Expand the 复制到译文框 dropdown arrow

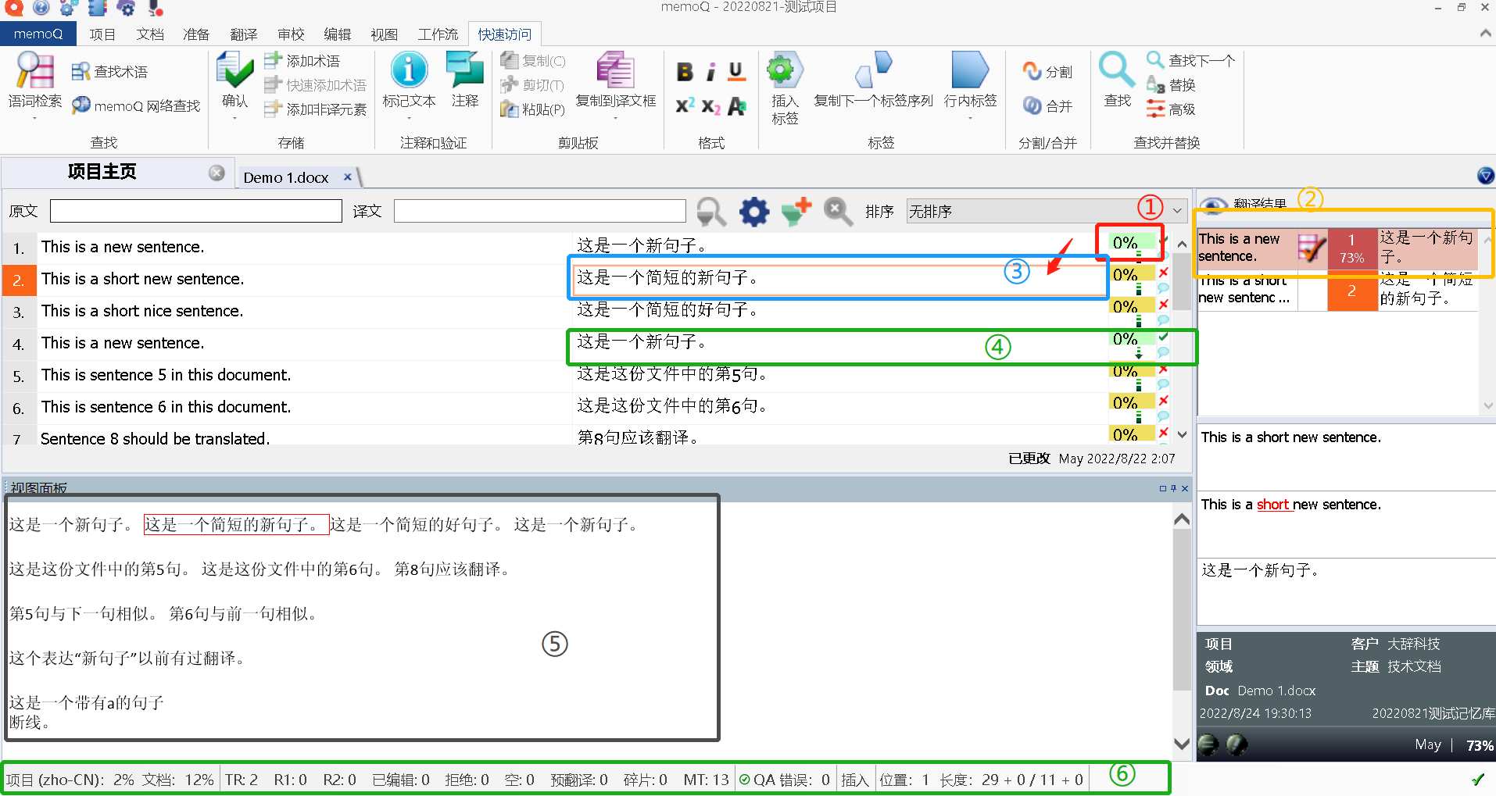point(616,119)
